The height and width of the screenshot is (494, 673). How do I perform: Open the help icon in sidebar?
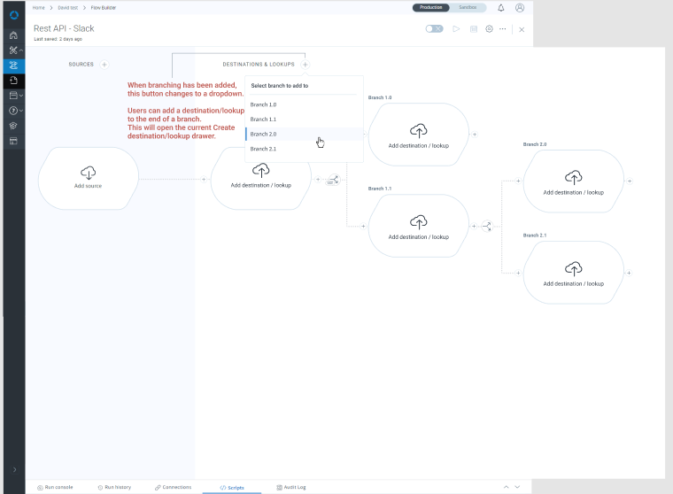(x=13, y=111)
